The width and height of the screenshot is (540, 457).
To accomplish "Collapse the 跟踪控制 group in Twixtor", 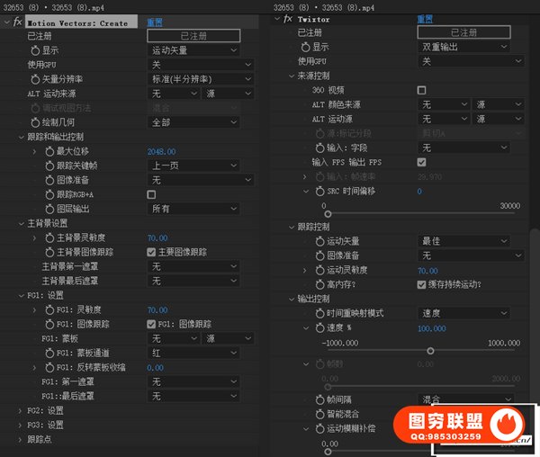I will coord(291,227).
